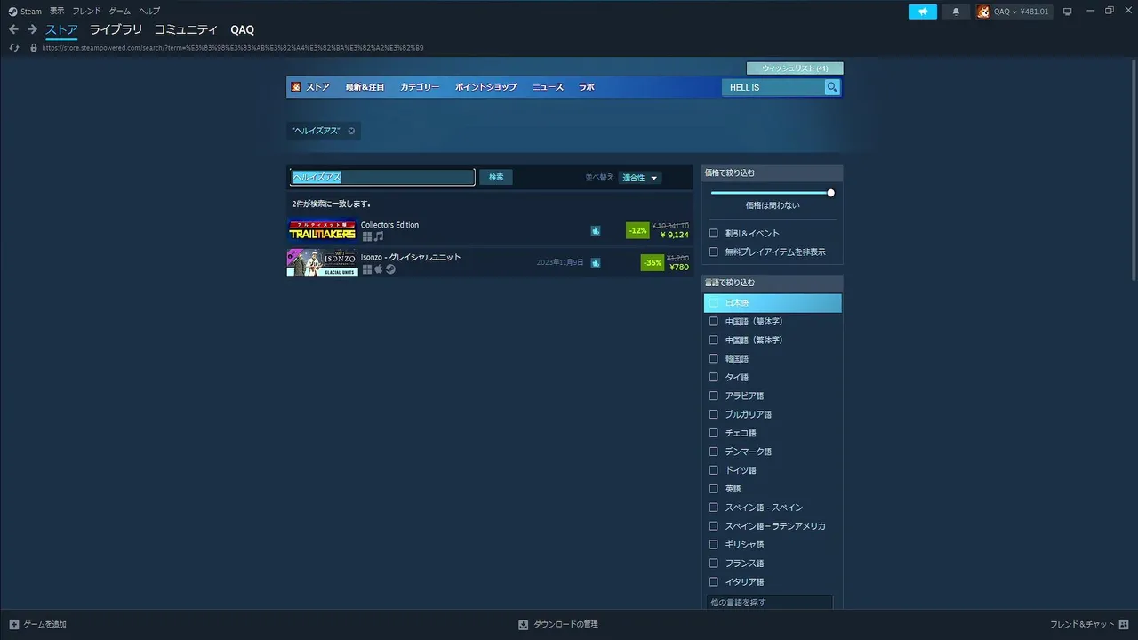The width and height of the screenshot is (1138, 640).
Task: Collapse the 言語で絞り込む section
Action: 772,283
